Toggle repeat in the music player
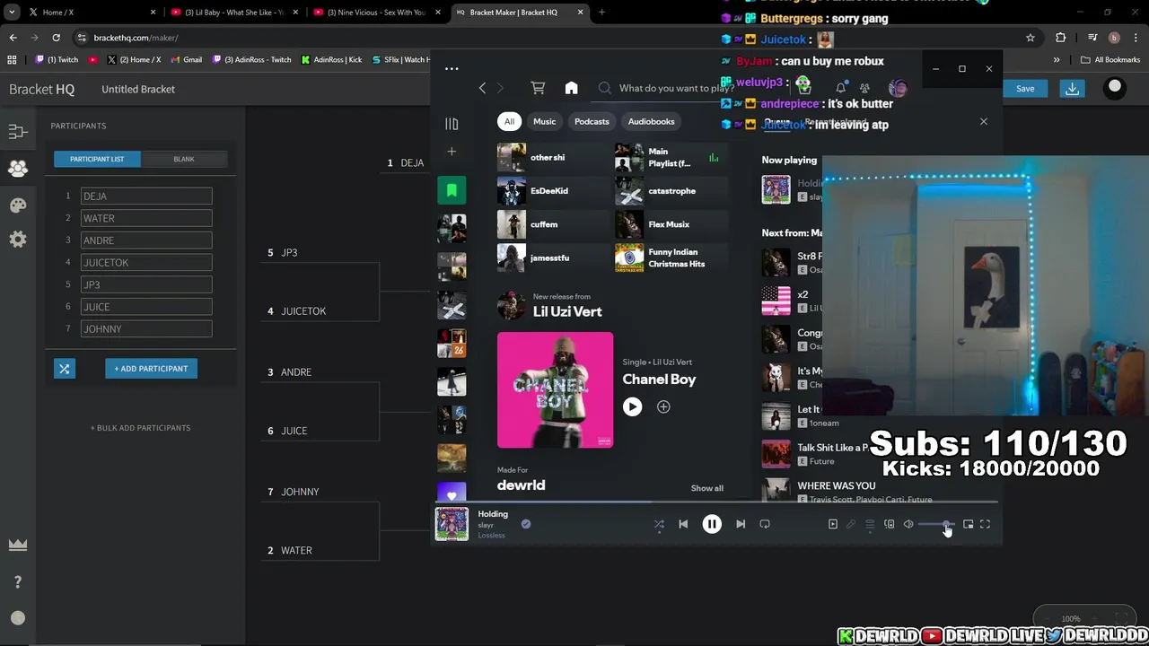1149x646 pixels. [765, 524]
